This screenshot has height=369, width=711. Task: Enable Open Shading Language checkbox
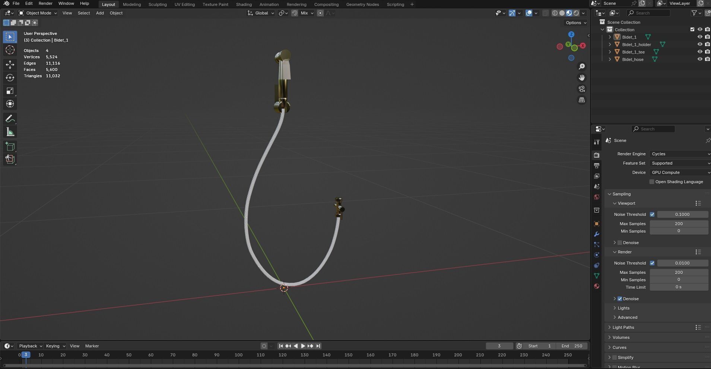pyautogui.click(x=652, y=182)
